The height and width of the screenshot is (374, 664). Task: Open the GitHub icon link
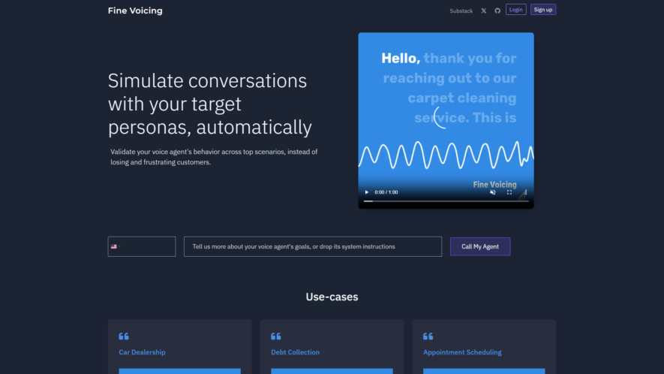497,11
